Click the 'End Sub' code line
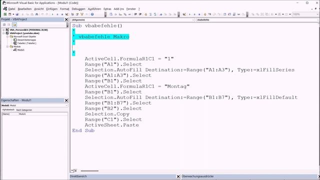This screenshot has height=180, width=320. [83, 130]
